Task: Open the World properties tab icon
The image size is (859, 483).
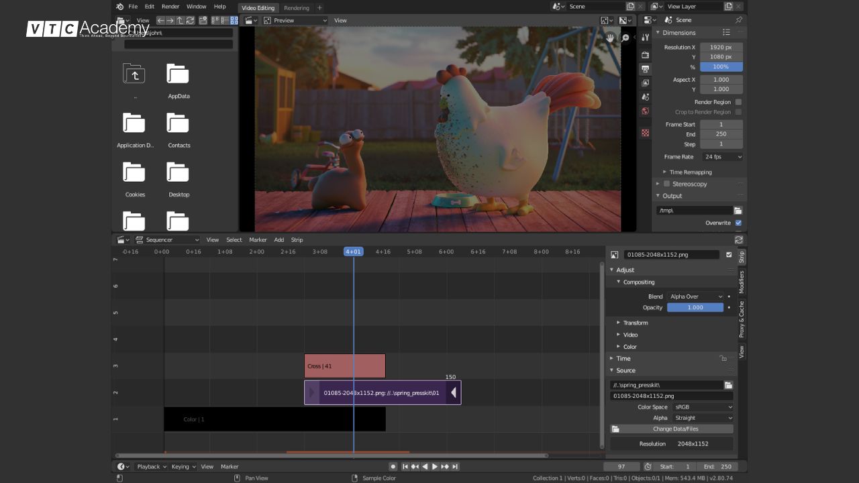Action: (645, 111)
